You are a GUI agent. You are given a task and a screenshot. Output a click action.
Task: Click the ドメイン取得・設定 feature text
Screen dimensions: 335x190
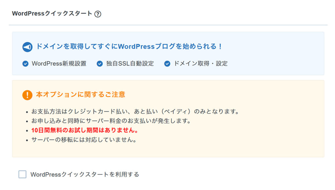click(200, 64)
